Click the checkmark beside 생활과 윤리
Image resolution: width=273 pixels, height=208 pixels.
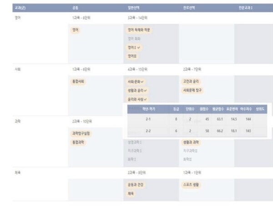[145, 91]
